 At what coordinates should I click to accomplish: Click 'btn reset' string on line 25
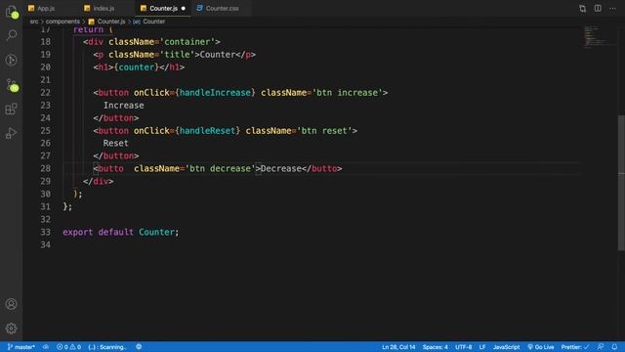324,130
